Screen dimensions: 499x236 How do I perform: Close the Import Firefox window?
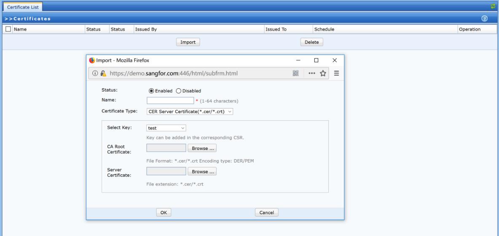click(335, 60)
